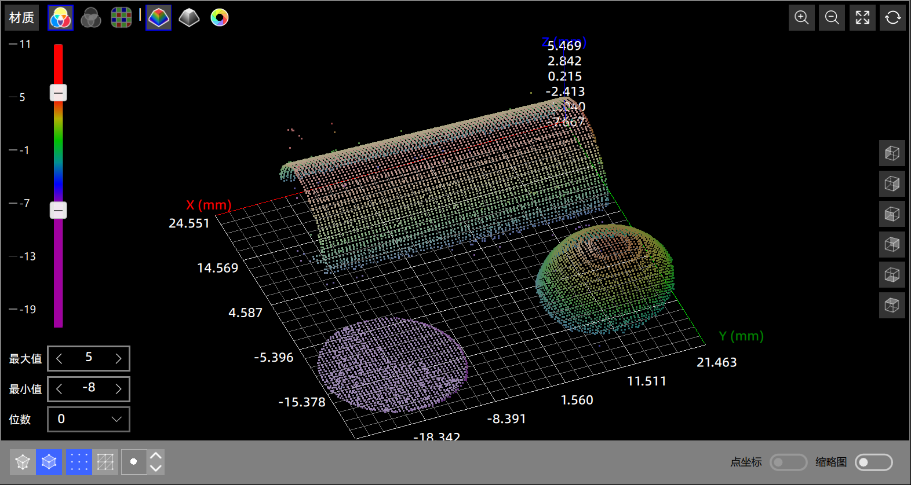Turn on the 缩略图 thumbnail switch

(873, 462)
